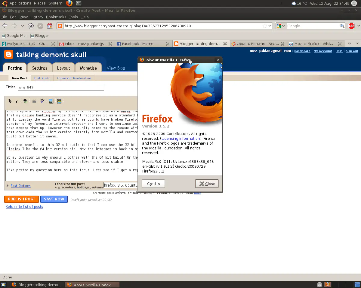Viewport: 361px width, 288px height.
Task: Go to the Firefox home page
Action: pyautogui.click(x=50, y=26)
